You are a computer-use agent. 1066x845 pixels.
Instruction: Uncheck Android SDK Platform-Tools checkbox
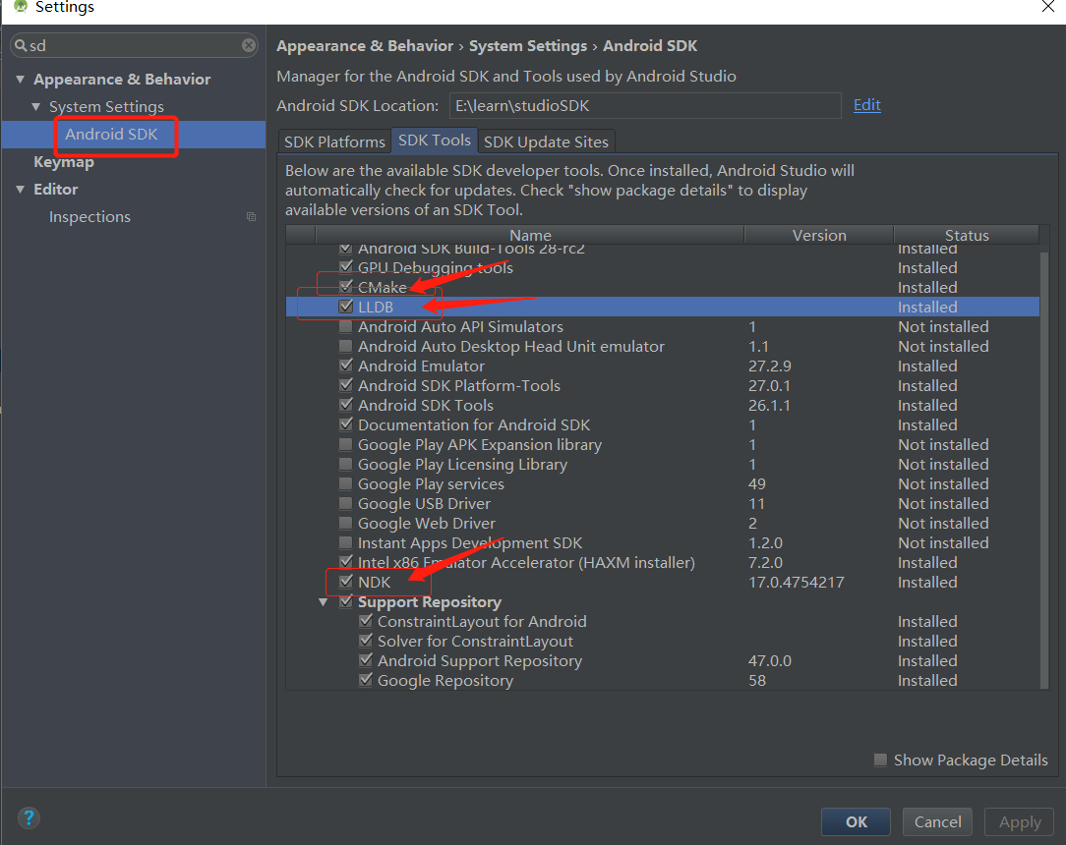(x=346, y=385)
